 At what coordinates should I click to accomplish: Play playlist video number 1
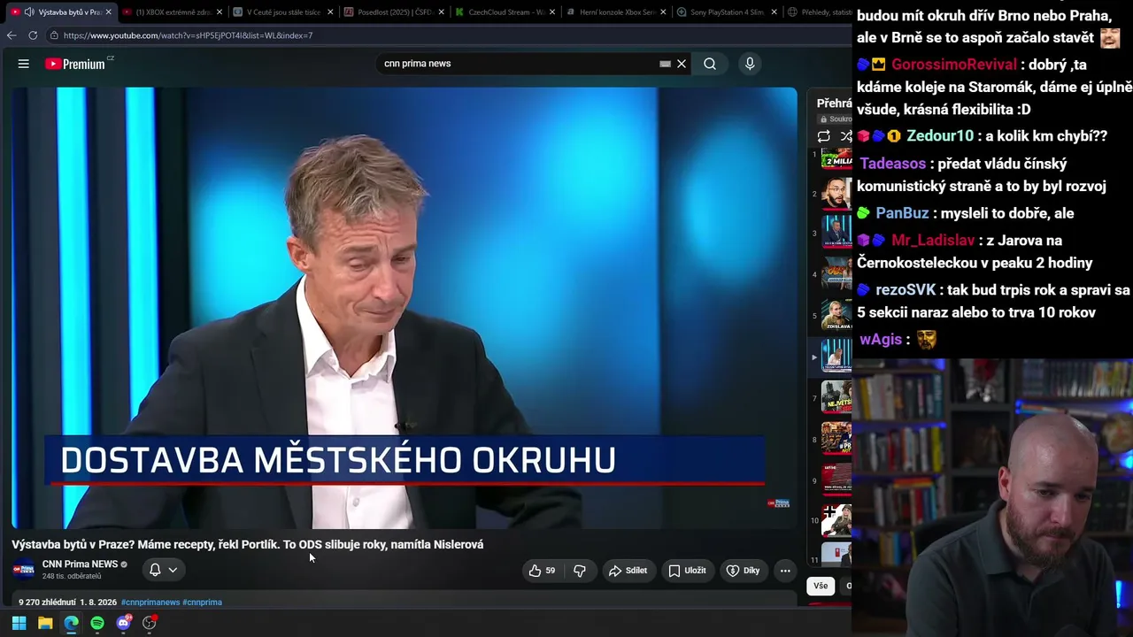(x=836, y=157)
